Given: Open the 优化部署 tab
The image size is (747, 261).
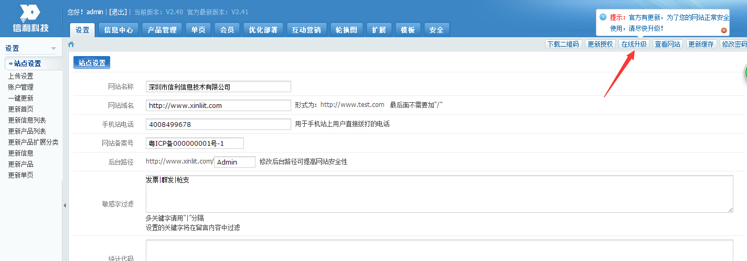Looking at the screenshot, I should [x=263, y=30].
